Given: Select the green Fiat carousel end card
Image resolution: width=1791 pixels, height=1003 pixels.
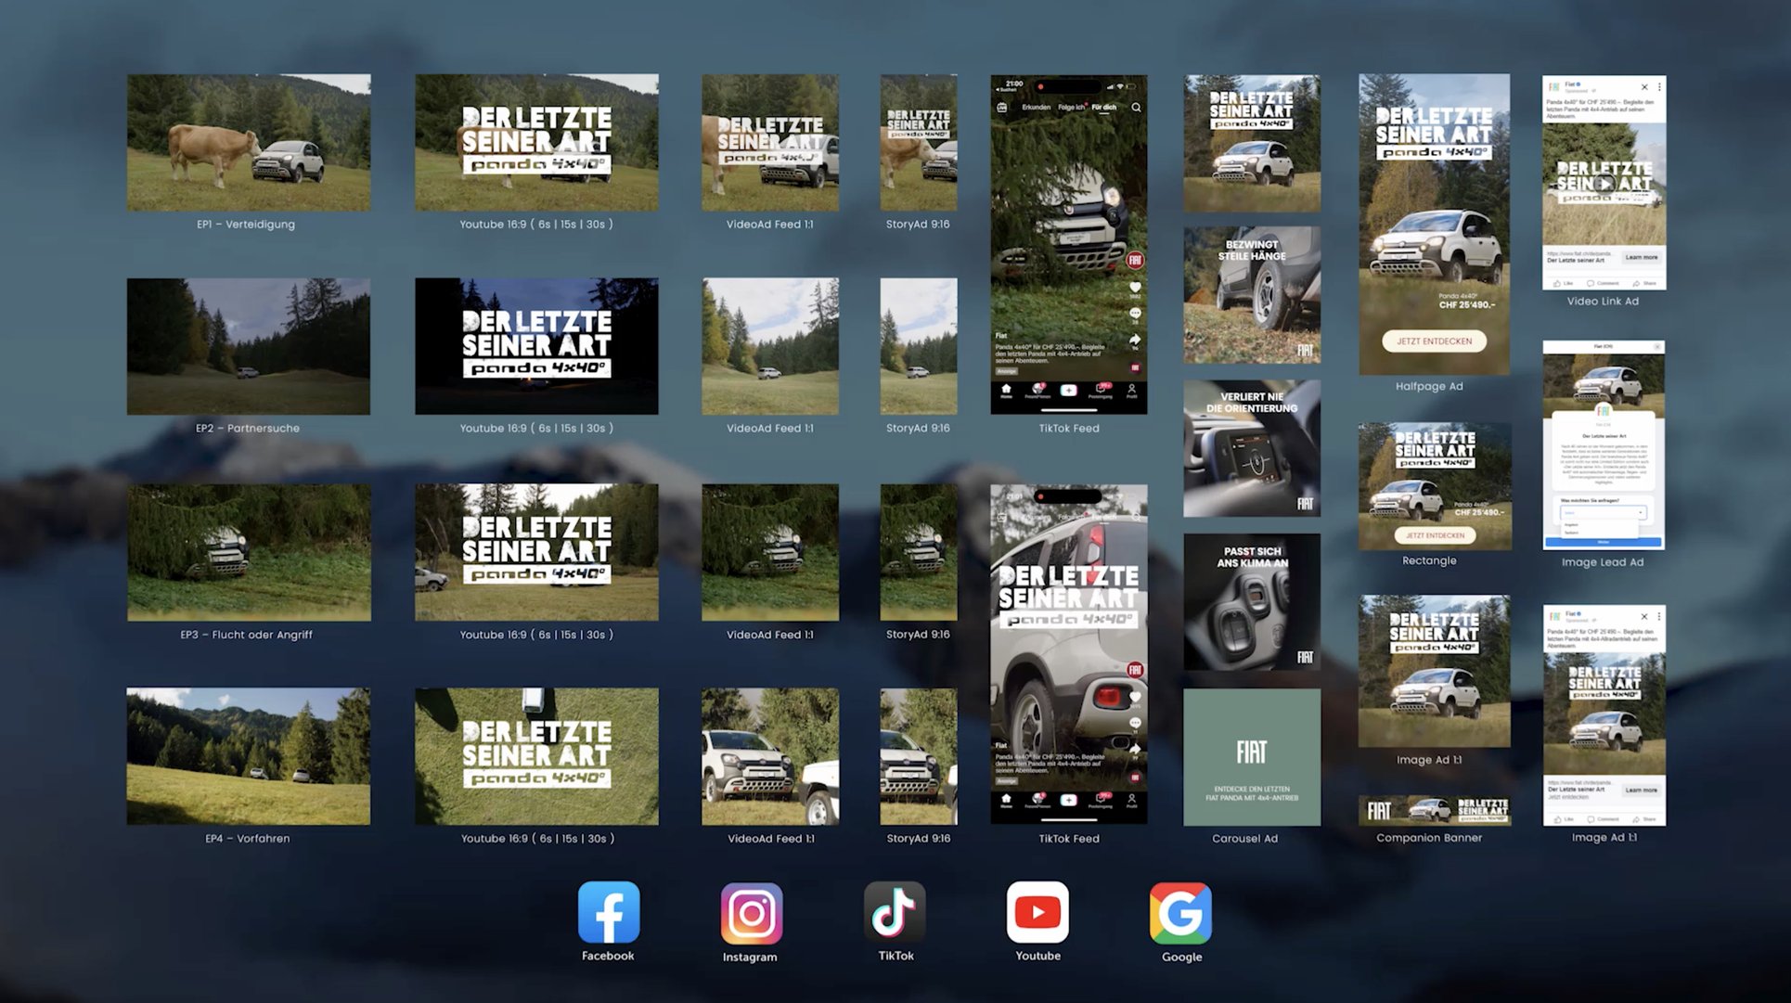Looking at the screenshot, I should [1251, 756].
